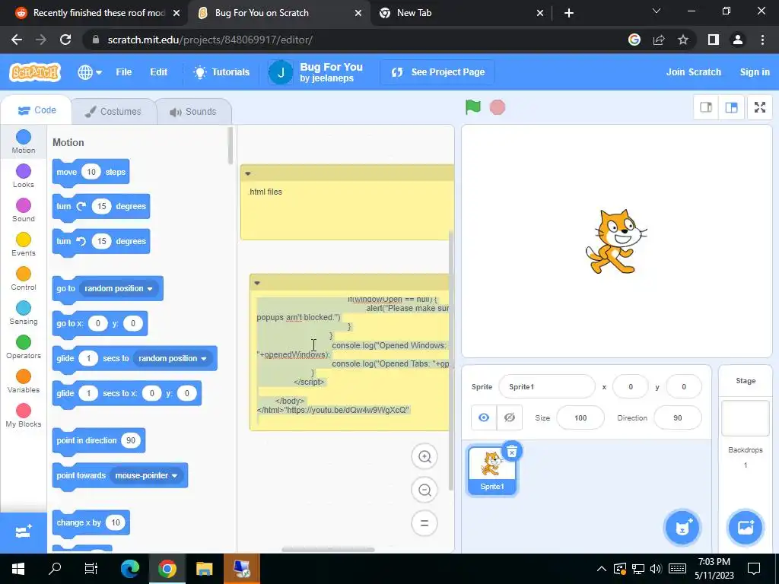This screenshot has height=584, width=779.
Task: Open Tutorials from the menu bar
Action: click(x=221, y=72)
